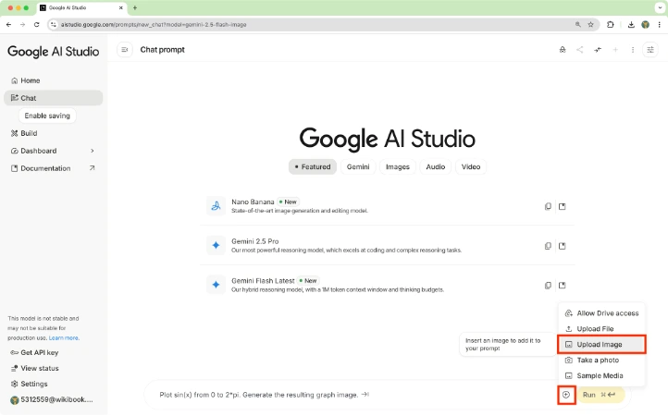This screenshot has height=416, width=668.
Task: Copy the Gemini 2.5 Pro model name
Action: point(548,246)
